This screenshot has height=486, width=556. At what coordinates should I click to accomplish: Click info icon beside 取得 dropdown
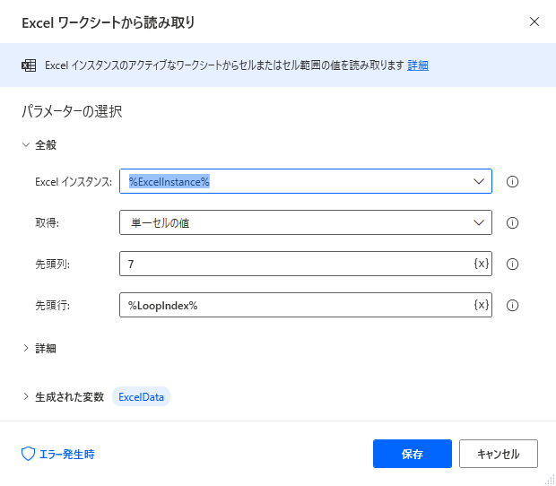pos(512,222)
